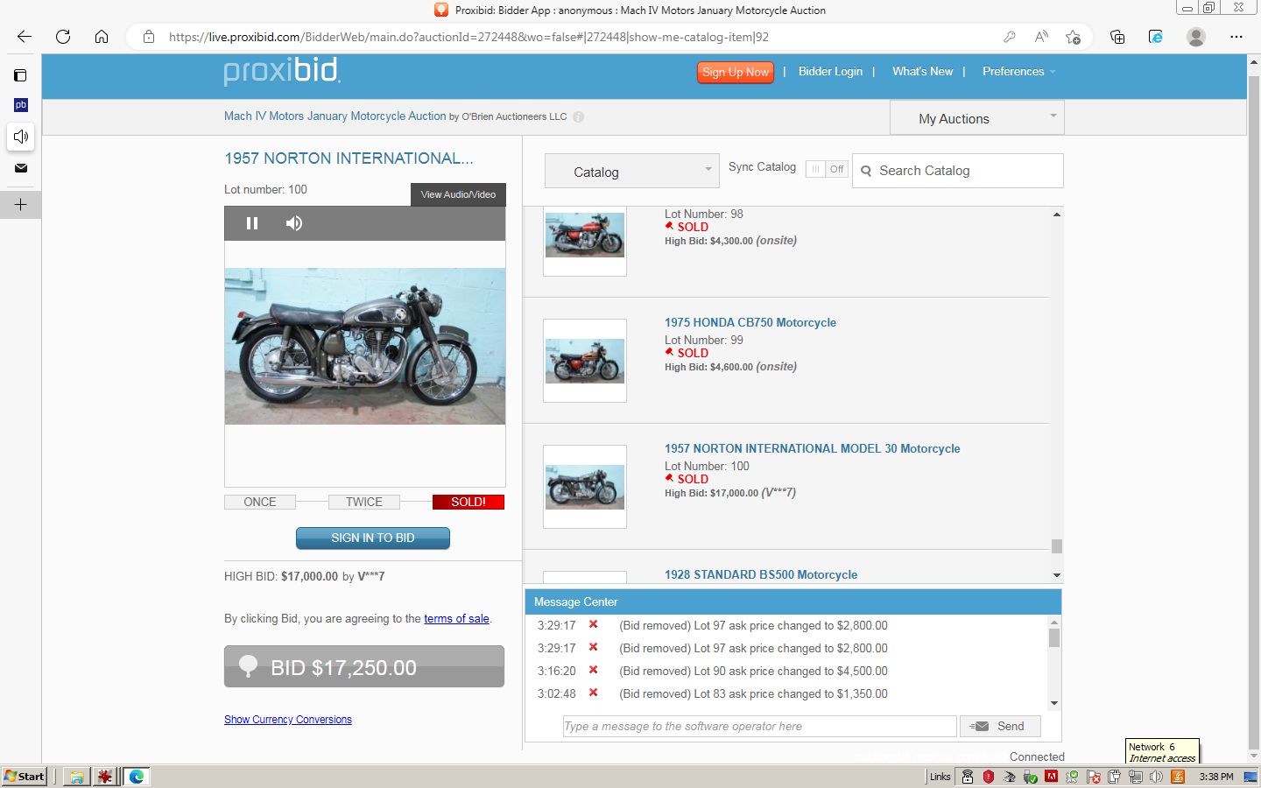Click the Edge icon in the taskbar
The height and width of the screenshot is (788, 1261).
point(137,776)
